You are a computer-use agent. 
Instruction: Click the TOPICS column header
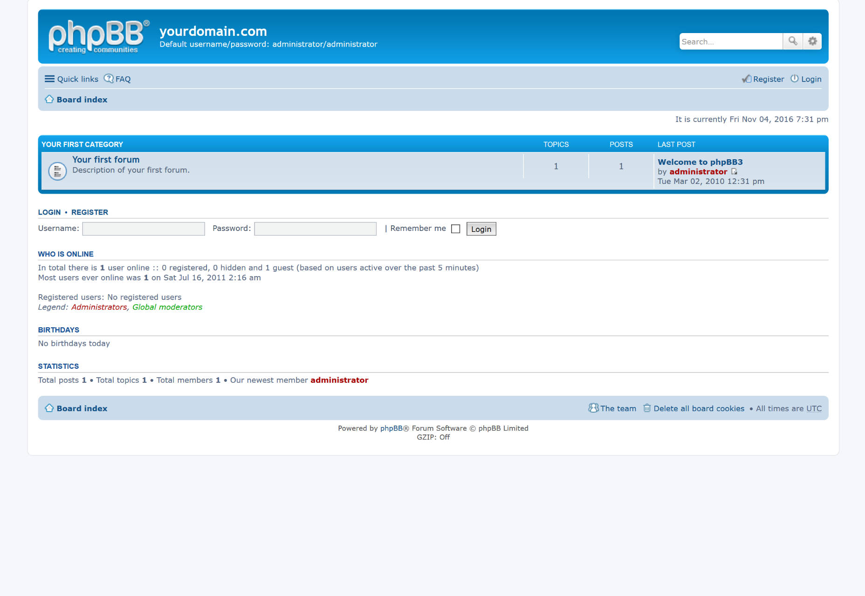pos(556,144)
